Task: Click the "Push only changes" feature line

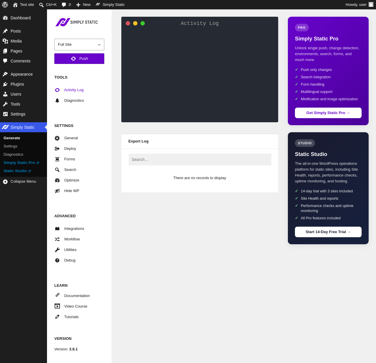Action: point(316,70)
